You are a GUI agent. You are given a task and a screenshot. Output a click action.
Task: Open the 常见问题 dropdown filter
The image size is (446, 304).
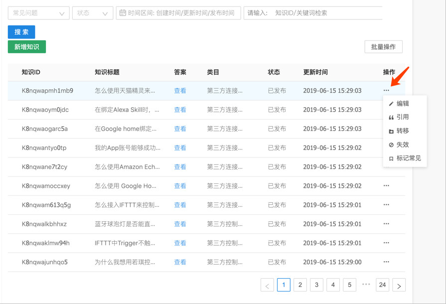pyautogui.click(x=39, y=13)
